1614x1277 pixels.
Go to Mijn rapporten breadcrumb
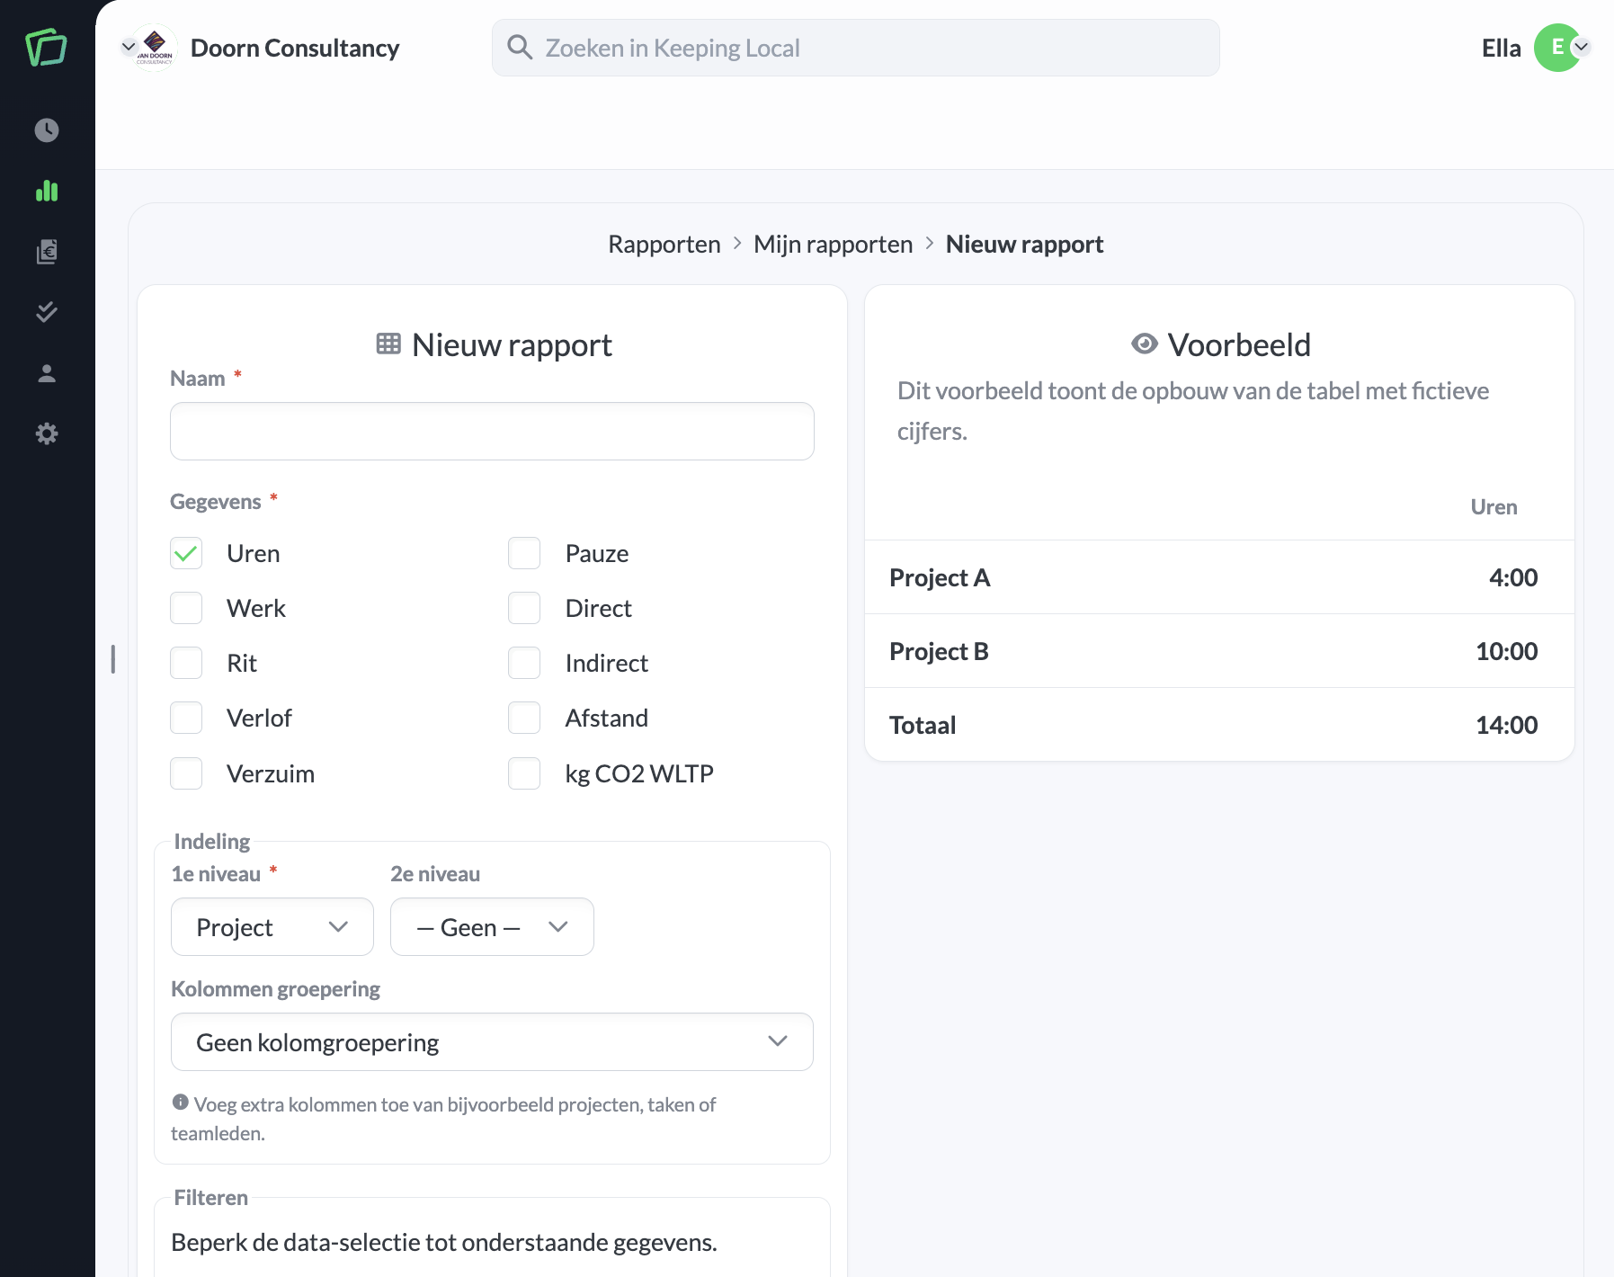coord(833,244)
